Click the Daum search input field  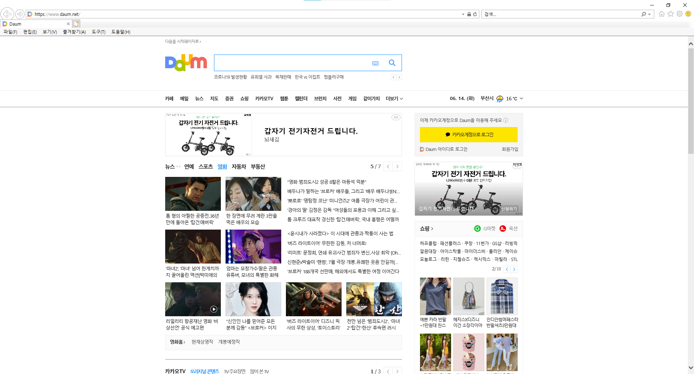pos(291,63)
